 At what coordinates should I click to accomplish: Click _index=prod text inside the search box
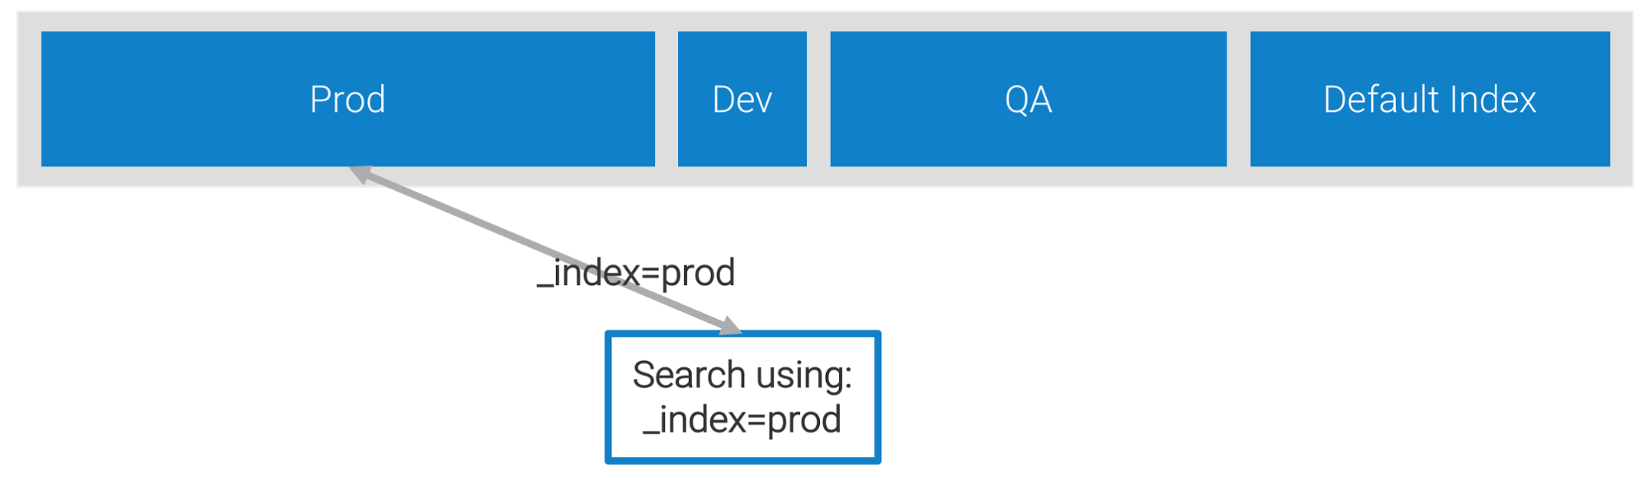742,419
